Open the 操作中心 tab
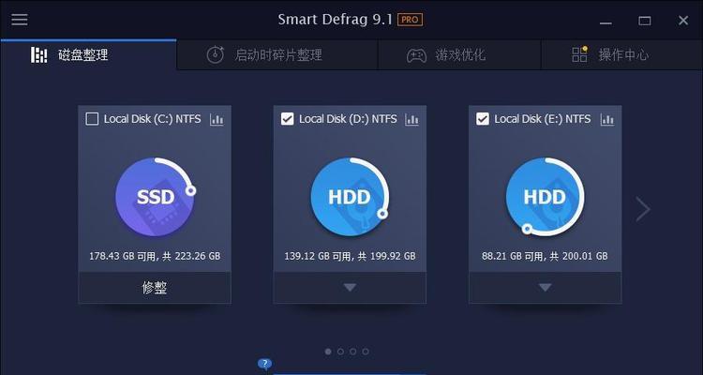Viewport: 703px width, 375px height. [621, 55]
